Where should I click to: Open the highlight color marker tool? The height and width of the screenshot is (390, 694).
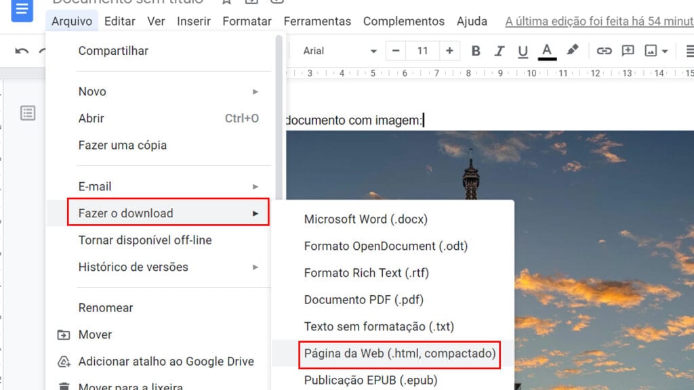click(x=572, y=50)
